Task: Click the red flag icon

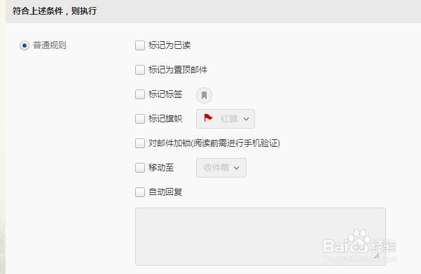Action: (x=208, y=118)
